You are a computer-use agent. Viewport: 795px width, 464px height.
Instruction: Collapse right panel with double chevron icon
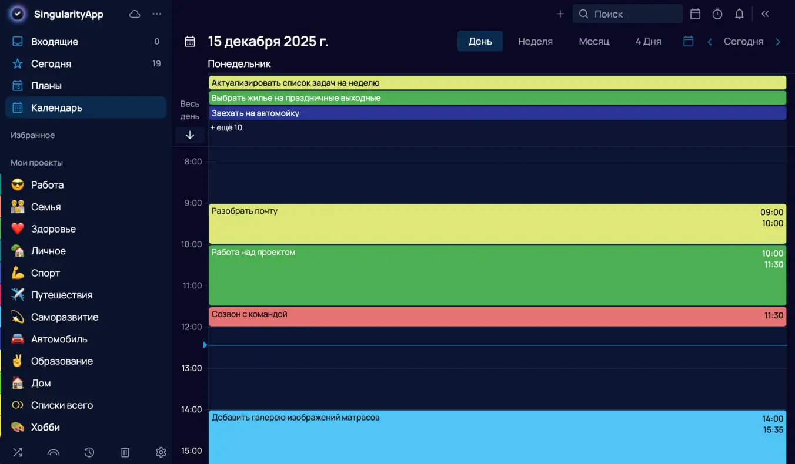pos(765,14)
